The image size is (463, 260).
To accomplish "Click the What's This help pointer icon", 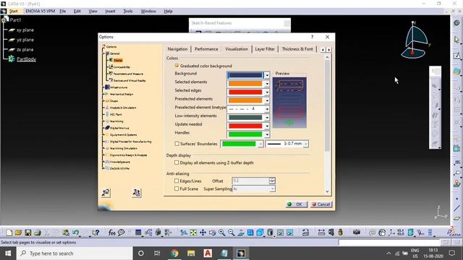I will coord(95,233).
